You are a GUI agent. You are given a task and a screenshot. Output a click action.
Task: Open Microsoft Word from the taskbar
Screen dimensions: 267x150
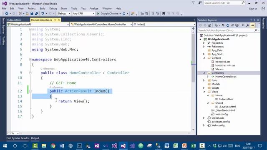click(x=167, y=146)
